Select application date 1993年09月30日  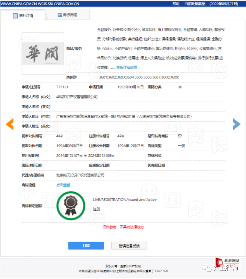pyautogui.click(x=130, y=87)
